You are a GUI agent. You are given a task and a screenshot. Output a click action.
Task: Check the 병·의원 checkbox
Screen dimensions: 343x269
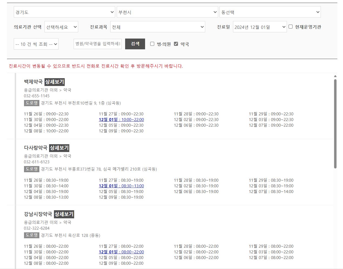tap(152, 44)
